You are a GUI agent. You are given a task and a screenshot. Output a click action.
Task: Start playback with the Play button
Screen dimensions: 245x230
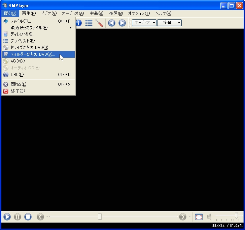pos(7,217)
